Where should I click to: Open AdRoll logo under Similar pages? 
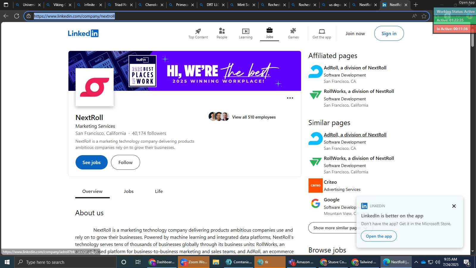coord(315,138)
